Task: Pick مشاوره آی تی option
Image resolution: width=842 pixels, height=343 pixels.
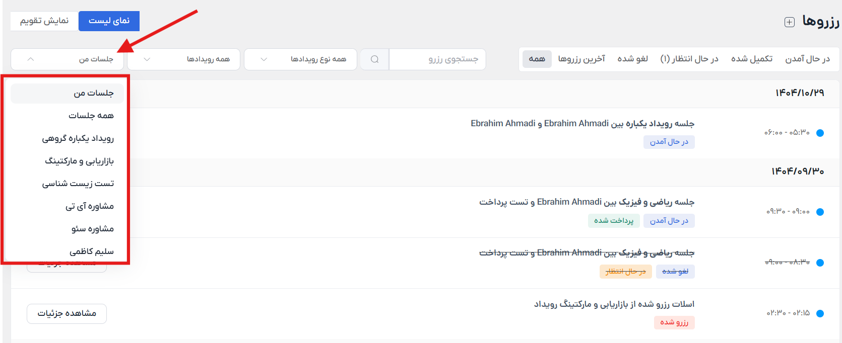Action: 89,206
